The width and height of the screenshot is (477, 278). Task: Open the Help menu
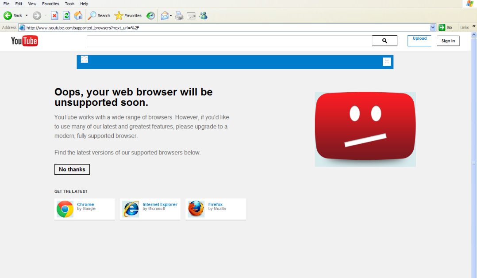point(84,4)
